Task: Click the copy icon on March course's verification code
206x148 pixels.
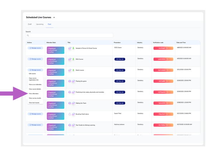Action: [x=167, y=70]
